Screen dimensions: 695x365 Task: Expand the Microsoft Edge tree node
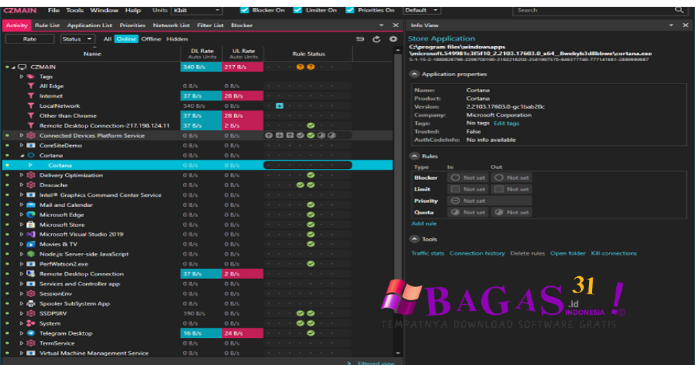tap(21, 215)
